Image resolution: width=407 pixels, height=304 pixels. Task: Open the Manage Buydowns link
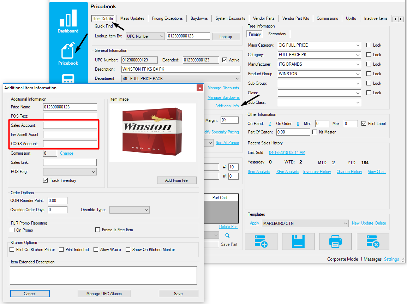point(223,97)
